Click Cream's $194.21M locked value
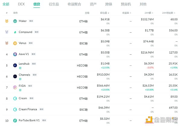Image resolution: width=181 pixels, height=126 pixels. pos(103,97)
